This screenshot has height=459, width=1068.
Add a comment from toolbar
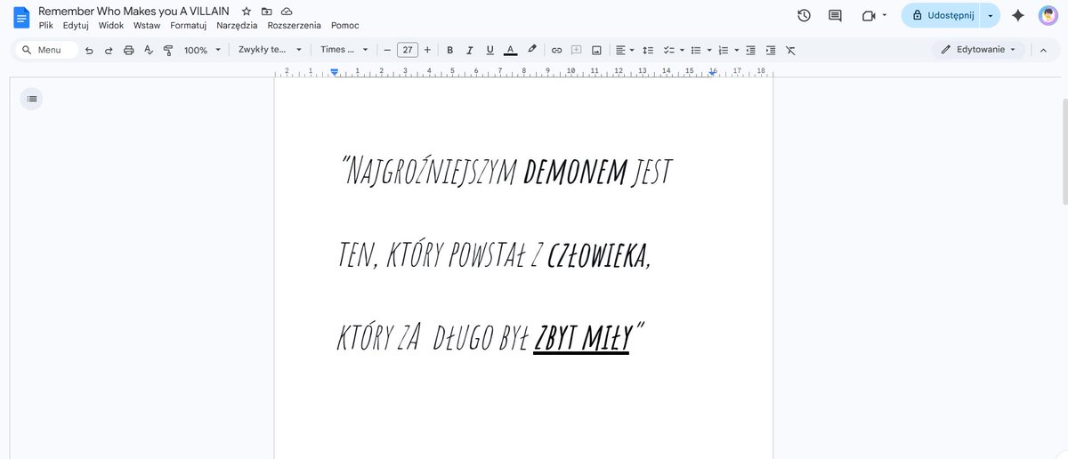point(577,50)
